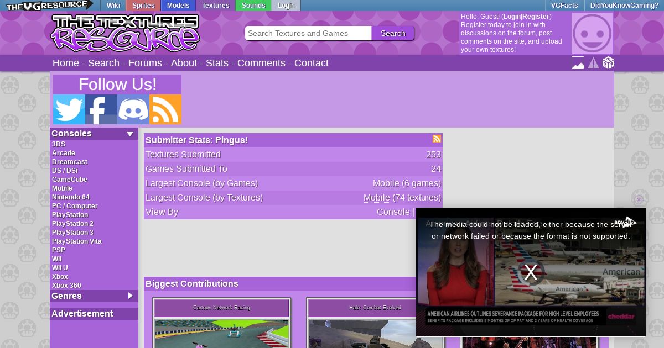This screenshot has height=348, width=664.
Task: Open the DidYouKnowGaming? link
Action: click(x=624, y=6)
